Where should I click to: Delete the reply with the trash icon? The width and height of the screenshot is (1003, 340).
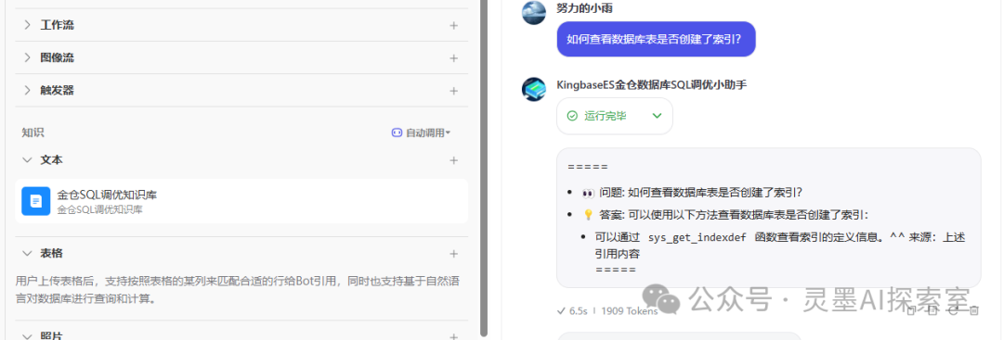[x=974, y=310]
